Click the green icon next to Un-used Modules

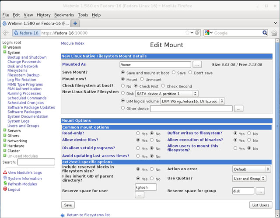[5, 156]
